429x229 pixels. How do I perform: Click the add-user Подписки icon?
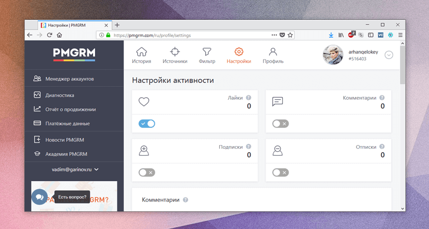(144, 151)
